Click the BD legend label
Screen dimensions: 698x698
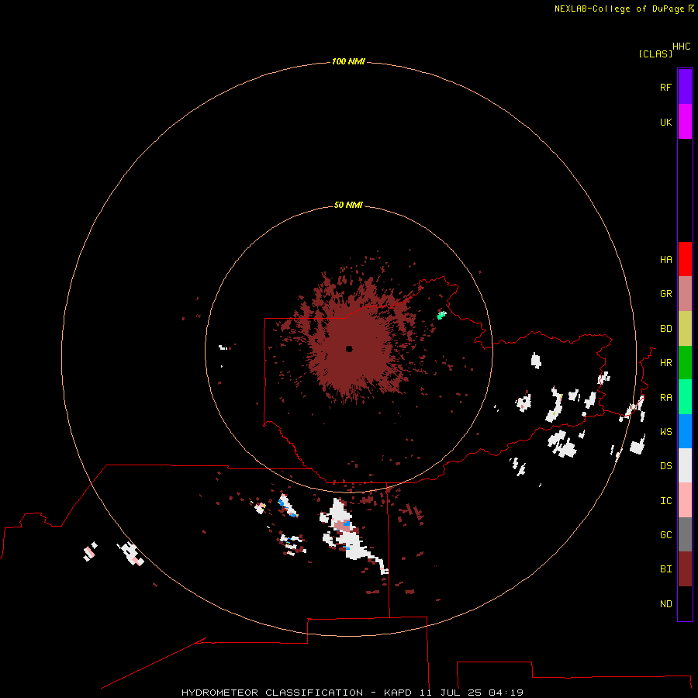(665, 328)
